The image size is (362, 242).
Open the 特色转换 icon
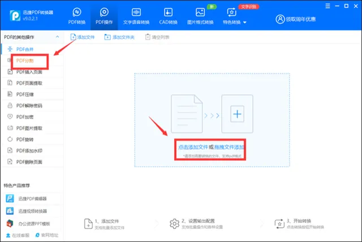point(231,12)
